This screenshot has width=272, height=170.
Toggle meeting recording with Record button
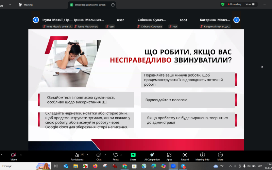pos(185,155)
